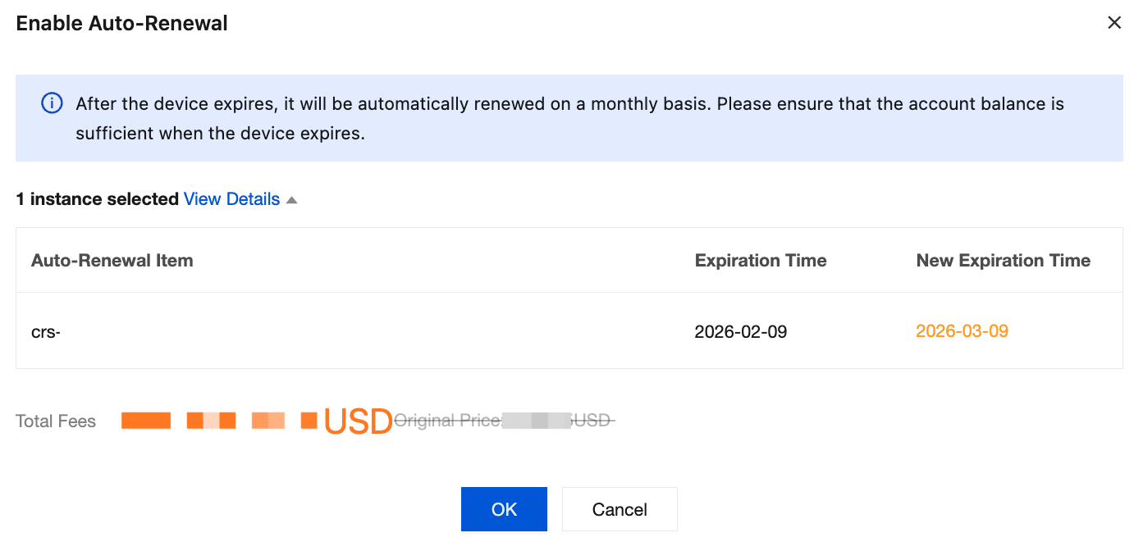The height and width of the screenshot is (551, 1134).
Task: Confirm auto-renewal with the OK button
Action: click(x=504, y=509)
